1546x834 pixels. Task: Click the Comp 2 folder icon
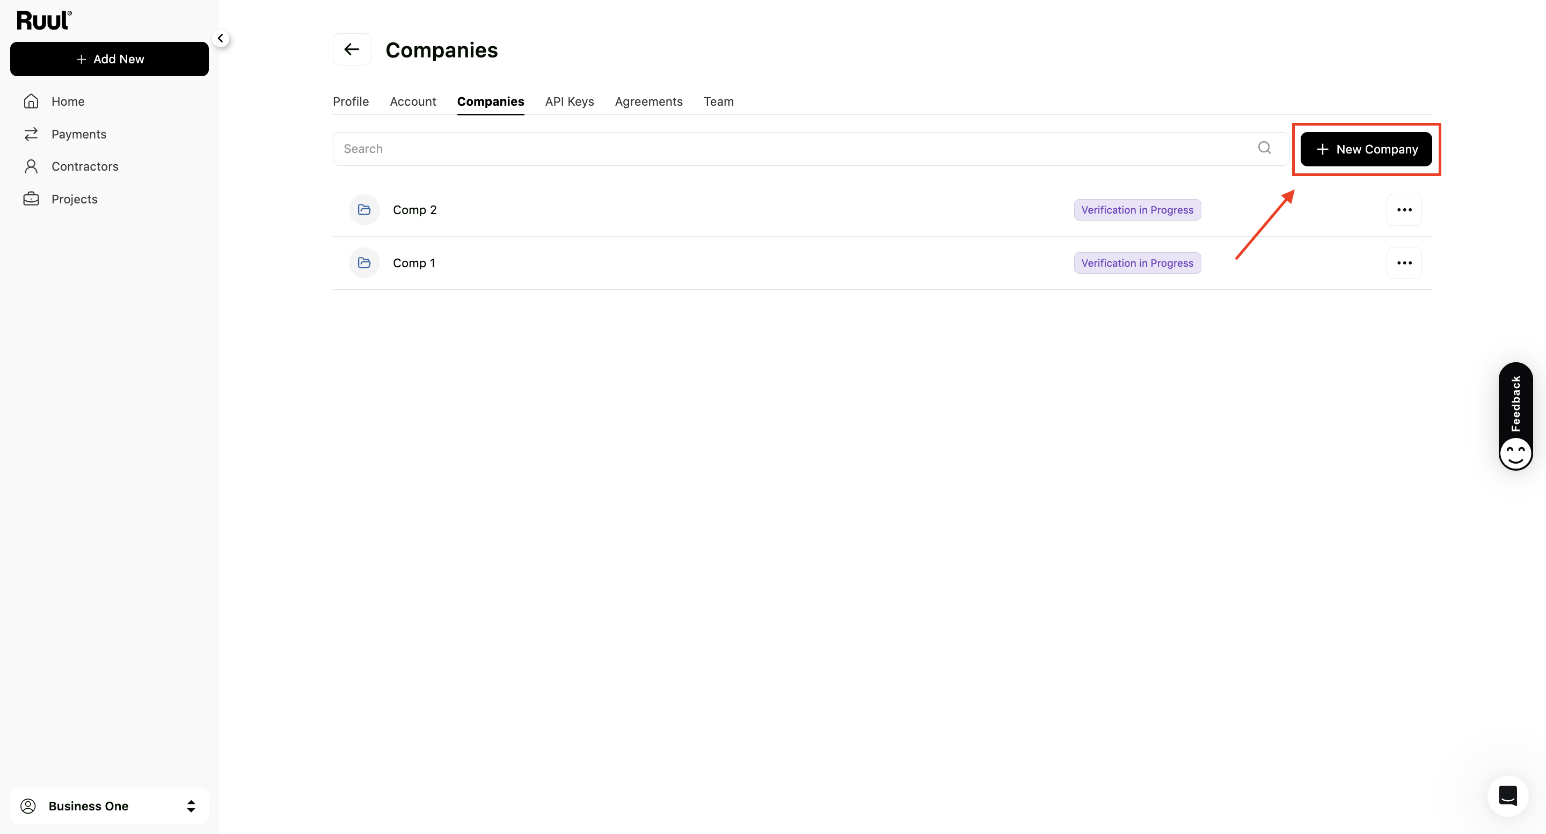(x=364, y=209)
